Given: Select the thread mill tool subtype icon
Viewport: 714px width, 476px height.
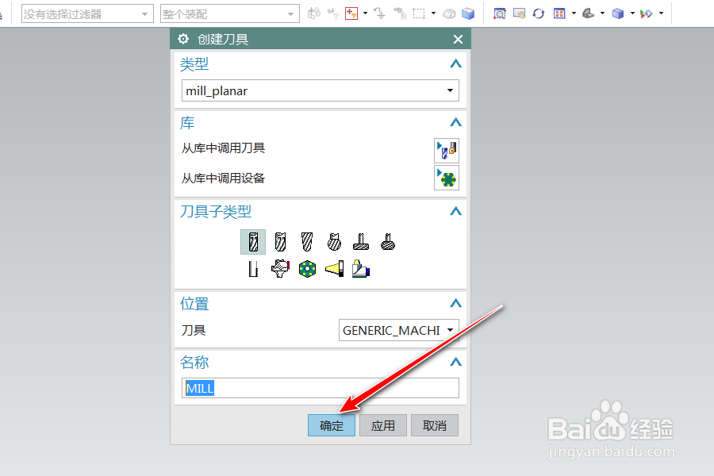Looking at the screenshot, I should click(253, 269).
